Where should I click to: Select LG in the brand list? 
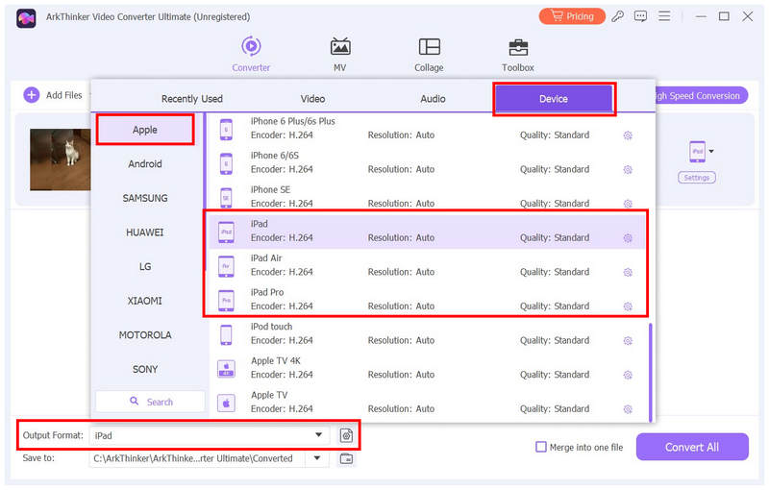tap(145, 266)
